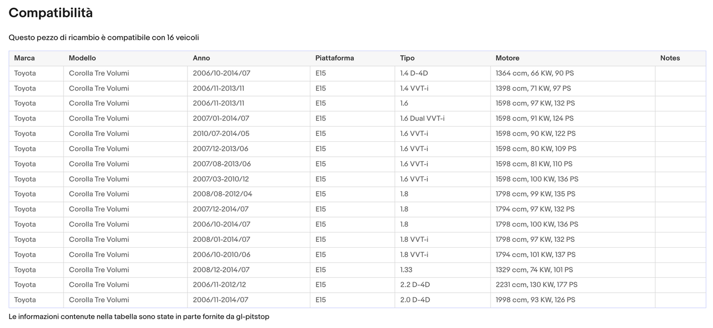Click the Marca column header
The height and width of the screenshot is (328, 713).
(x=24, y=58)
